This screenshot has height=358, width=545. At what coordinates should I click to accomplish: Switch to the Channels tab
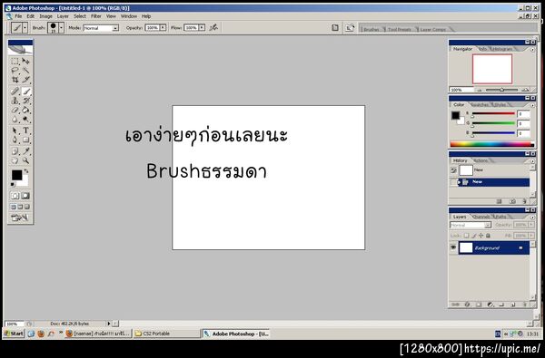pyautogui.click(x=481, y=217)
